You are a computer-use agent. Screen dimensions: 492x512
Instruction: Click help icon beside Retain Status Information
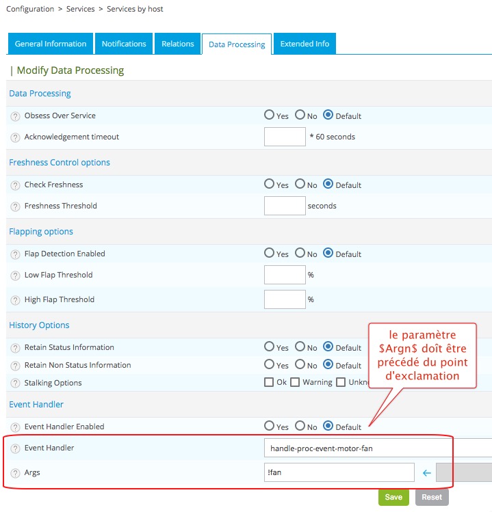click(15, 348)
